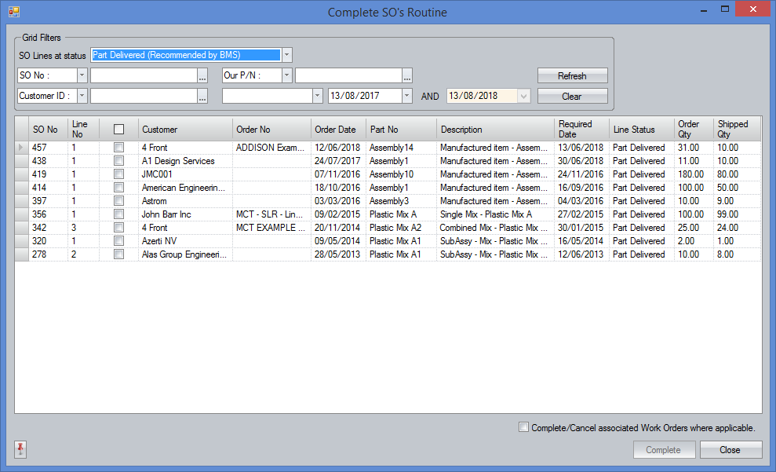Open the Our P/N lookup ellipsis button

407,75
